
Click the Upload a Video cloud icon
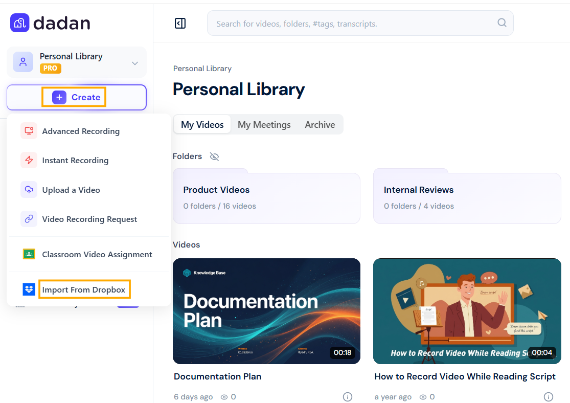coord(29,190)
